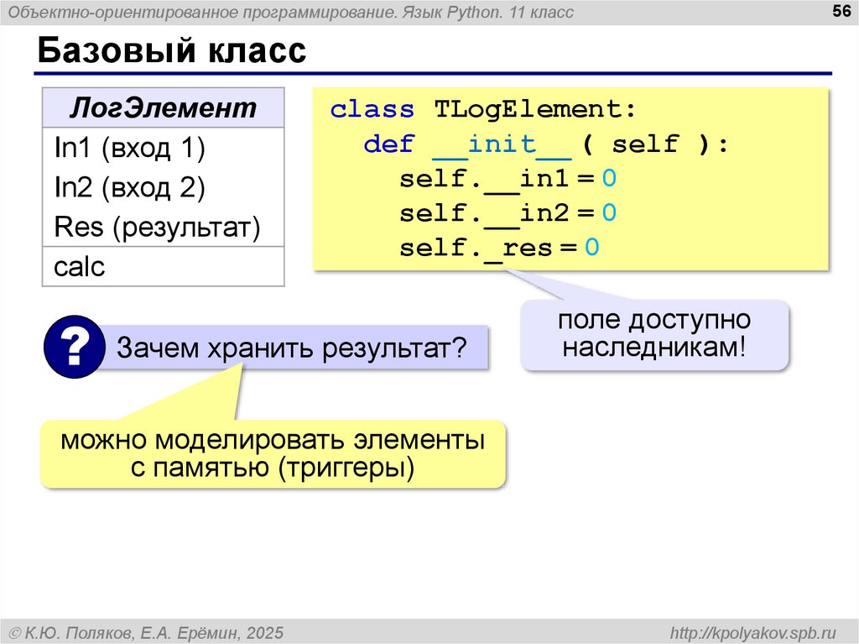This screenshot has width=859, height=644.
Task: Select the "self.__in1 = 0" code line
Action: pos(508,179)
